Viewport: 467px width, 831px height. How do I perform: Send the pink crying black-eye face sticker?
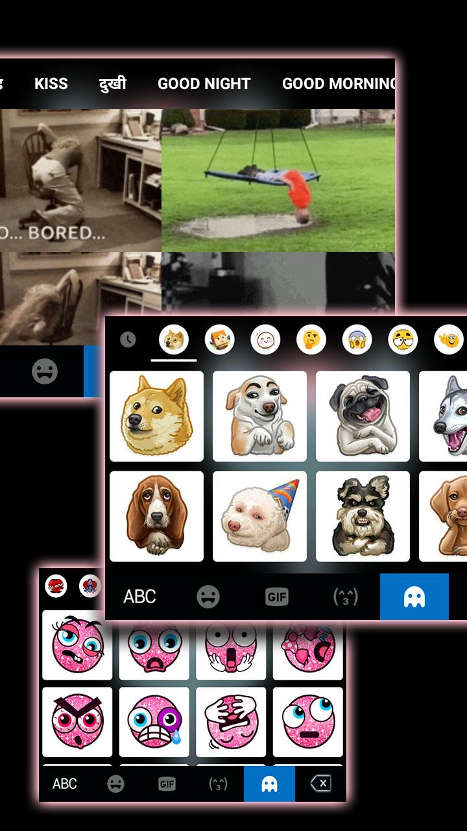pyautogui.click(x=154, y=722)
